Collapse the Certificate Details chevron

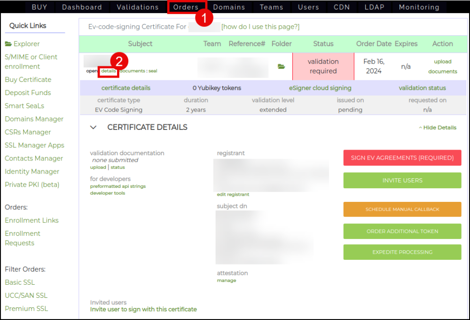(93, 128)
